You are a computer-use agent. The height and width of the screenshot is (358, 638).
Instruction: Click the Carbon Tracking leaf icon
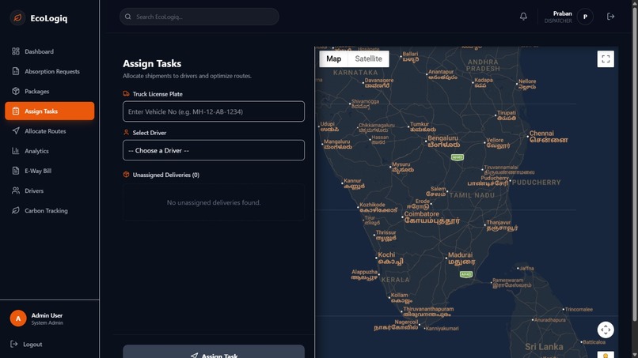16,210
